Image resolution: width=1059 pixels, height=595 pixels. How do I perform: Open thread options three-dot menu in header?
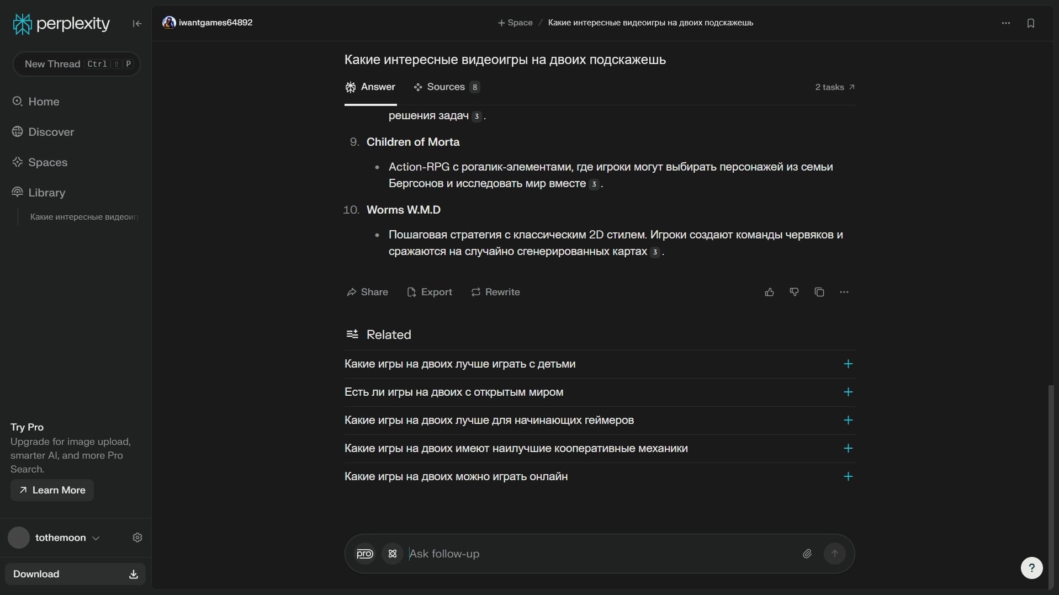1006,23
